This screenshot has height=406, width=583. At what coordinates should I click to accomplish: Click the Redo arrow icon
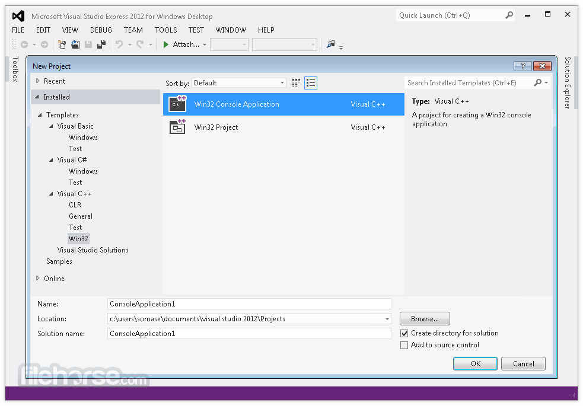point(140,44)
